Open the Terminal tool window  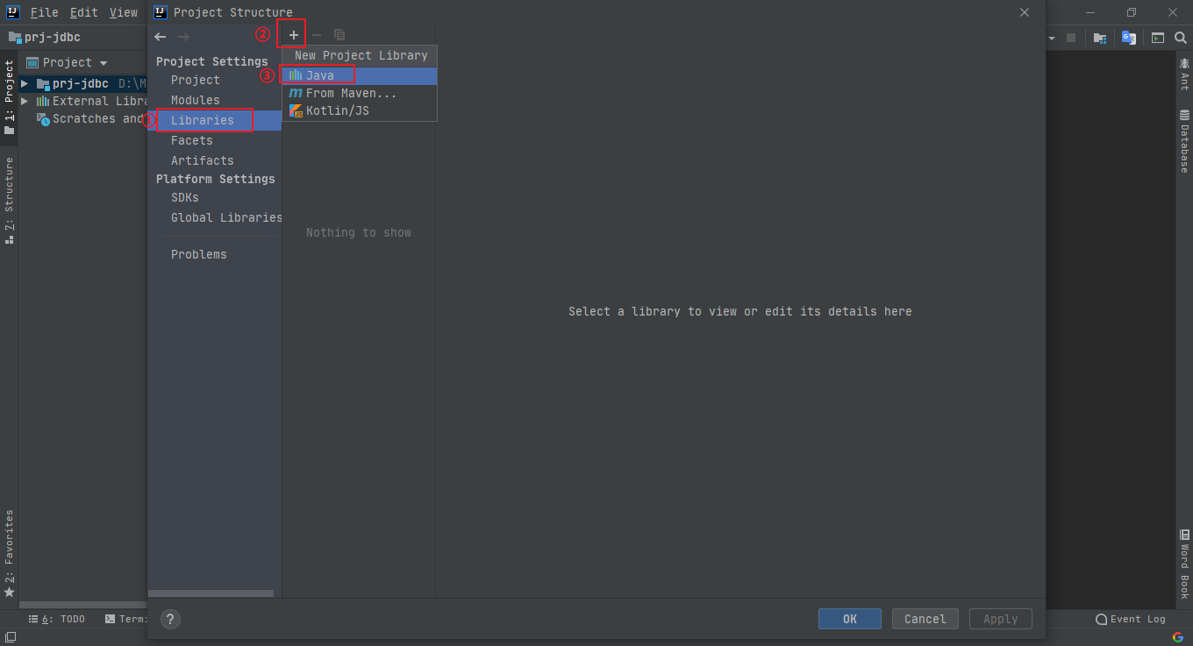click(125, 619)
